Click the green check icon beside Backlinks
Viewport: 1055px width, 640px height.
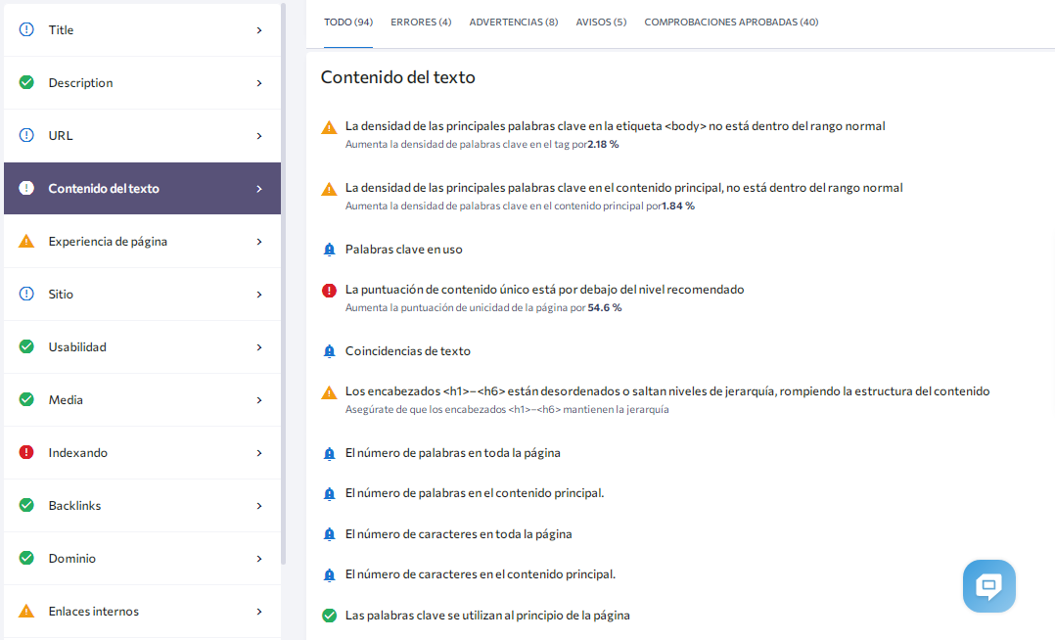click(26, 505)
